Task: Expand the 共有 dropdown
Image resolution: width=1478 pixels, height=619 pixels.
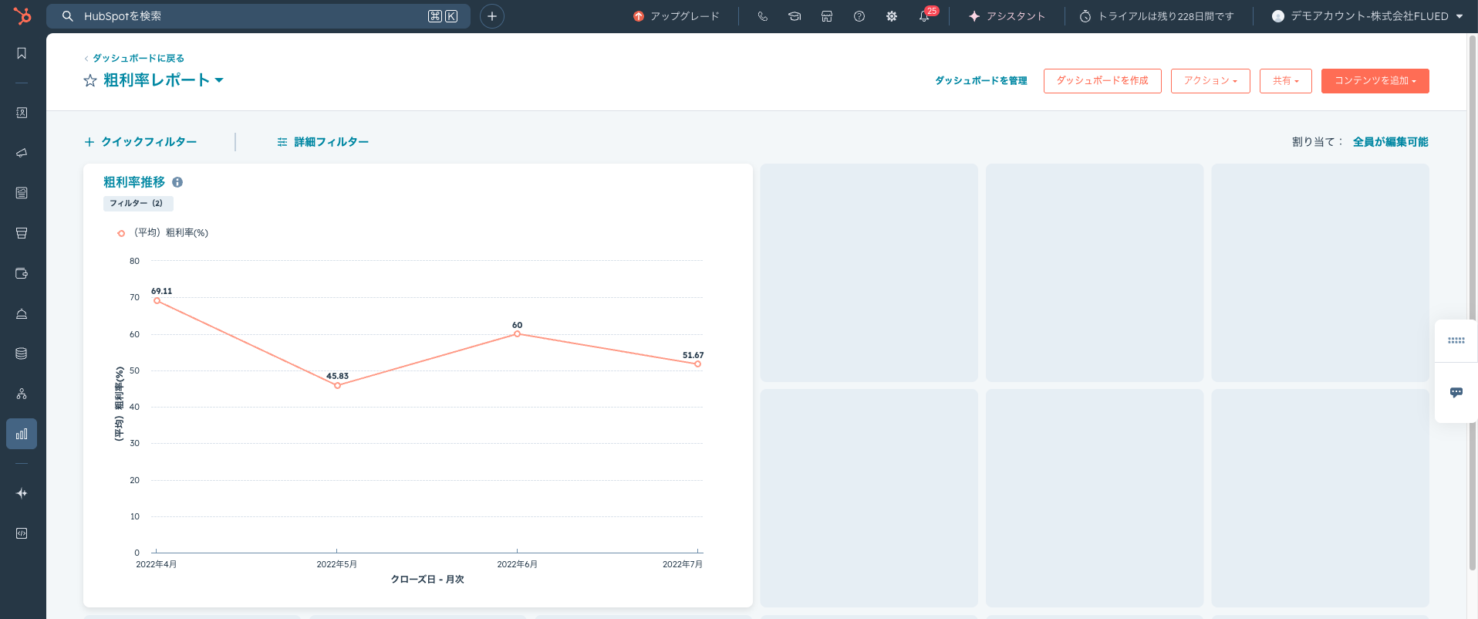Action: point(1285,81)
